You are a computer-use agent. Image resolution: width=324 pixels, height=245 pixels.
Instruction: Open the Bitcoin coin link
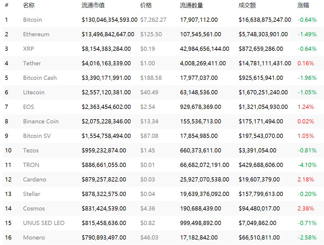(32, 20)
